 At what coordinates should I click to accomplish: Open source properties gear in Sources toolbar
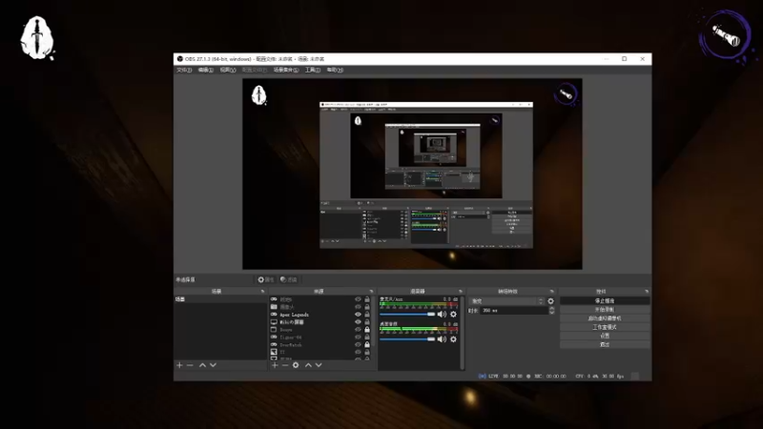pyautogui.click(x=296, y=365)
